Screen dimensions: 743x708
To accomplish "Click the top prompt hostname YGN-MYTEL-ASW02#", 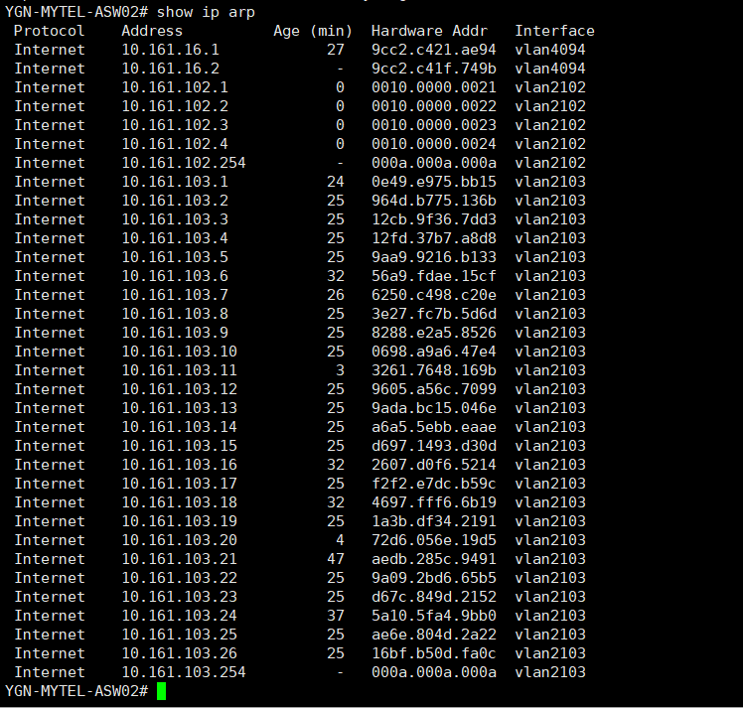I will [76, 12].
